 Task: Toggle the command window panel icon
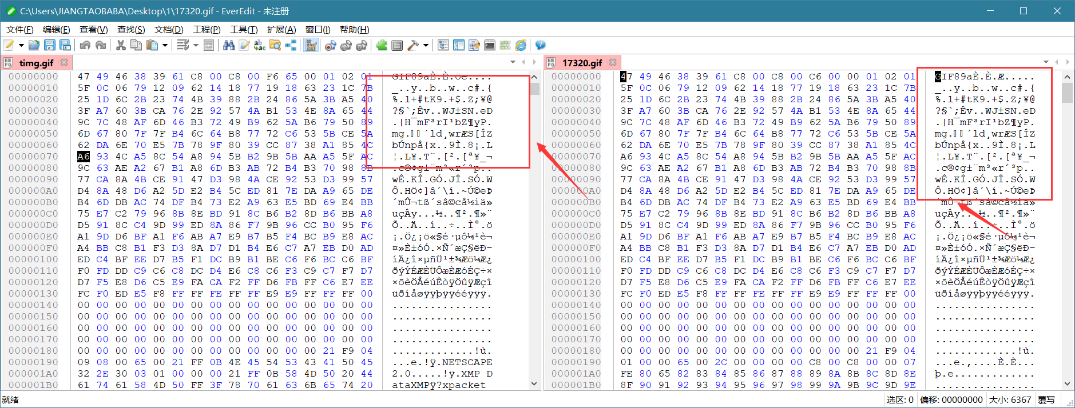(x=490, y=45)
